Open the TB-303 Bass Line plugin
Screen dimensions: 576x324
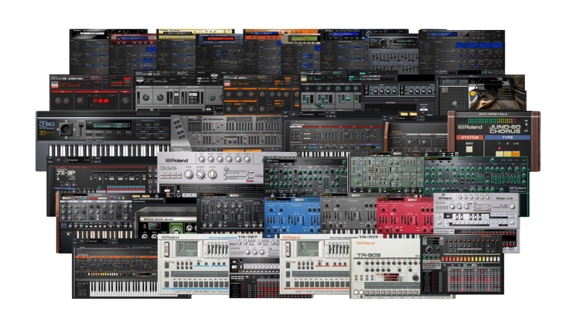476,212
